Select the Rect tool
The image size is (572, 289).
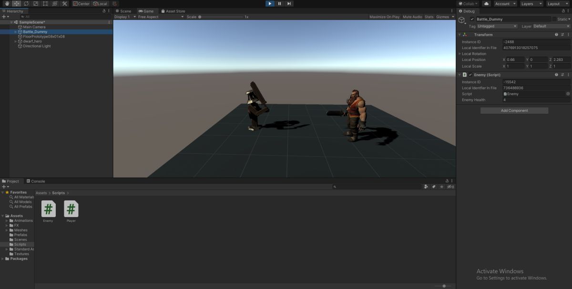(45, 3)
